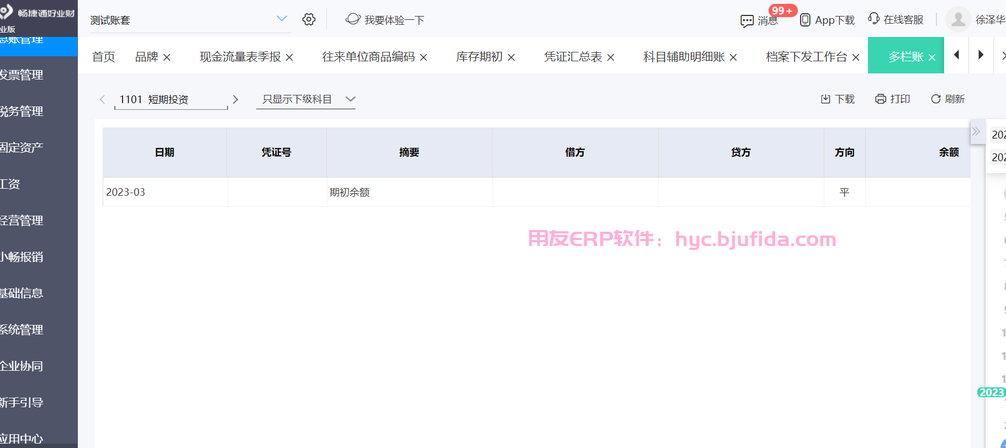Click the 我要体验一下 link text

coord(394,20)
